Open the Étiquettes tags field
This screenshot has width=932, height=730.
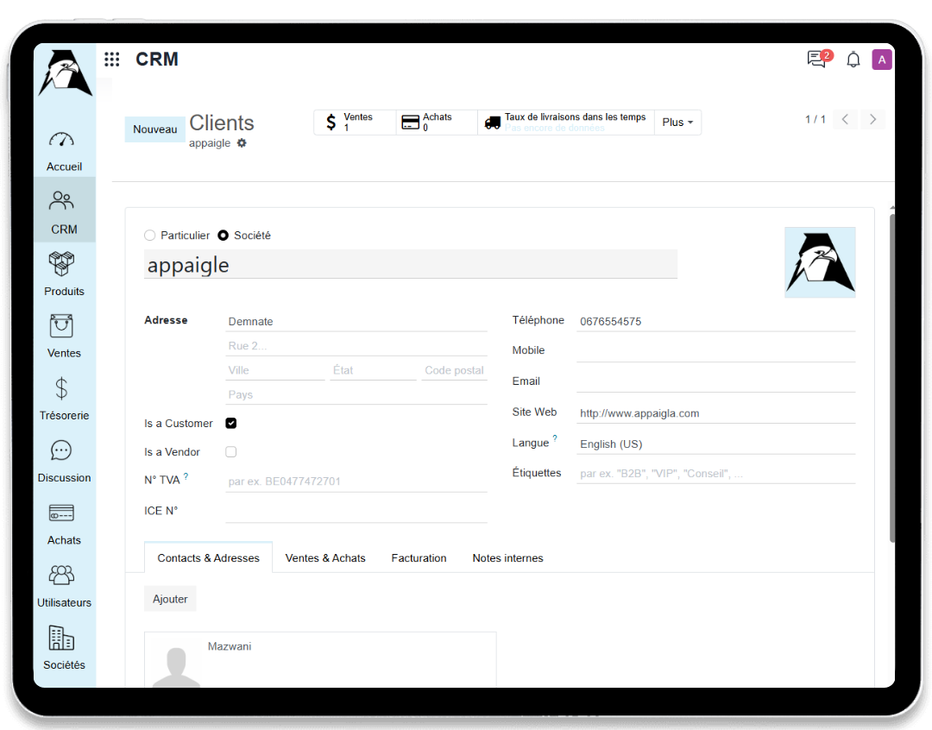coord(715,473)
